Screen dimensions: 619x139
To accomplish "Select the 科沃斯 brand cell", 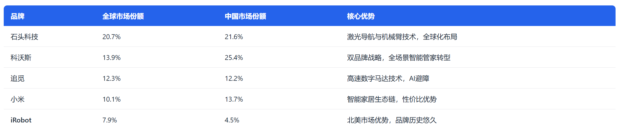I will coord(21,58).
